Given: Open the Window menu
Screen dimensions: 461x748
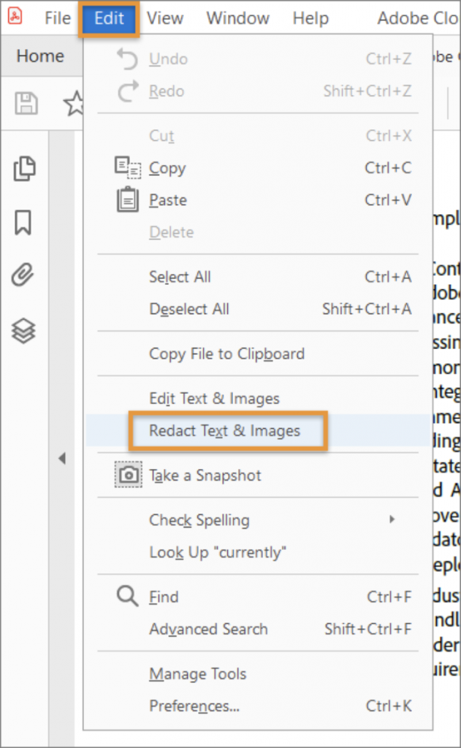Looking at the screenshot, I should (x=237, y=18).
